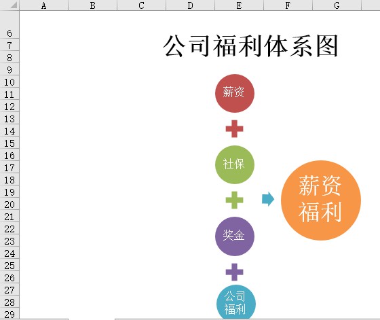Select the green 社保 circle shape

[x=235, y=164]
